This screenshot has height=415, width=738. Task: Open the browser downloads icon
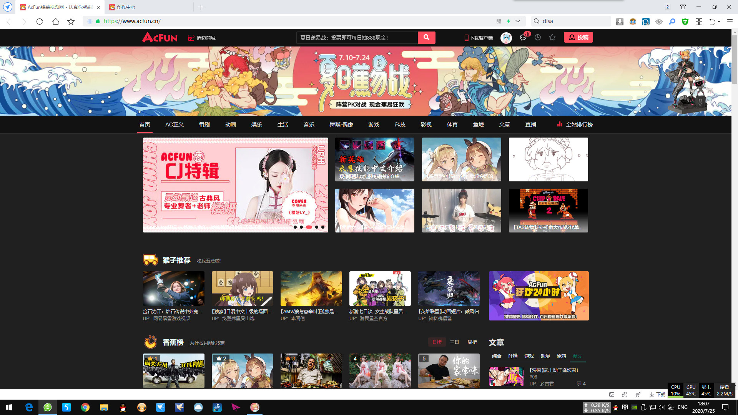(620, 22)
